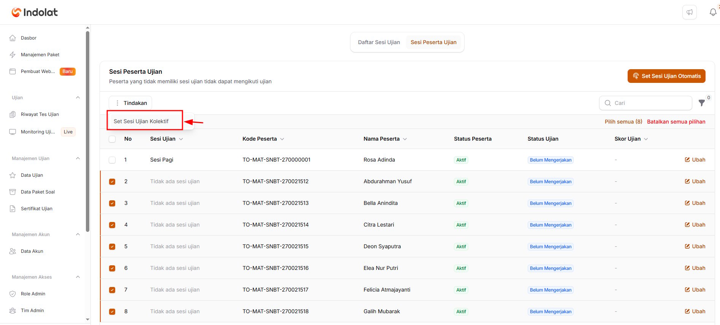Click the Monitoring Ujian monitor icon
This screenshot has height=325, width=720.
(x=13, y=132)
